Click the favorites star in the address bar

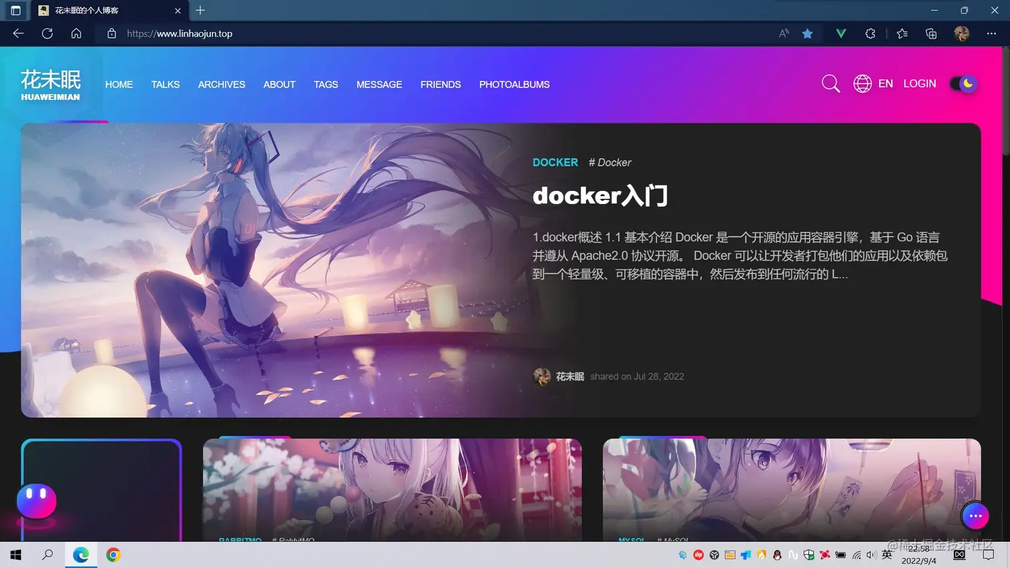tap(808, 33)
